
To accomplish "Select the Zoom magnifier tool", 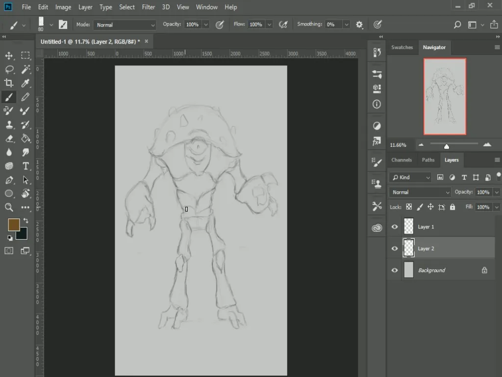I will tap(9, 207).
